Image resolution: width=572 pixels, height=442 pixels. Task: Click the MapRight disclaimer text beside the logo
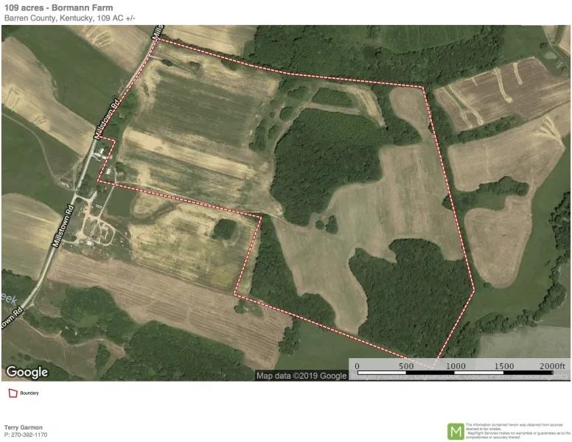point(518,431)
